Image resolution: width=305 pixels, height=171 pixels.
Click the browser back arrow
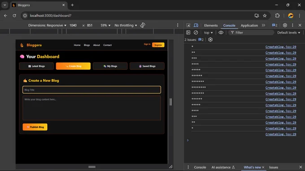pos(5,16)
